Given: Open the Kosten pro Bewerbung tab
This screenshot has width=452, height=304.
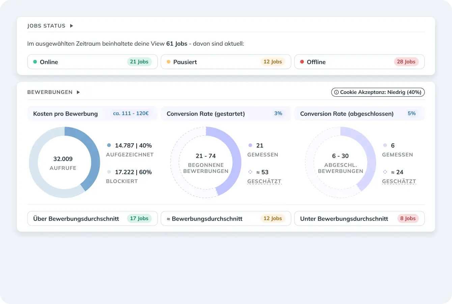Looking at the screenshot, I should click(x=92, y=113).
